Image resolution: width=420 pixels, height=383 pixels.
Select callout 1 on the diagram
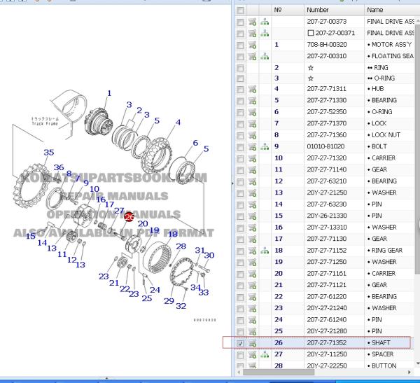(109, 93)
